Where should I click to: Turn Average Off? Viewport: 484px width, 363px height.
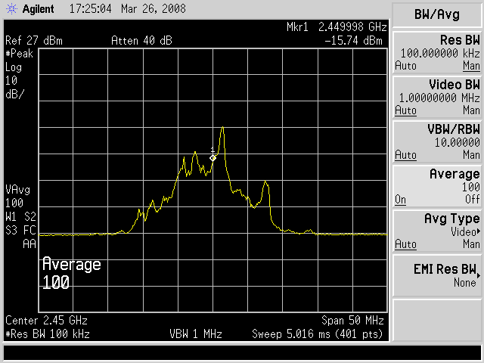(471, 200)
